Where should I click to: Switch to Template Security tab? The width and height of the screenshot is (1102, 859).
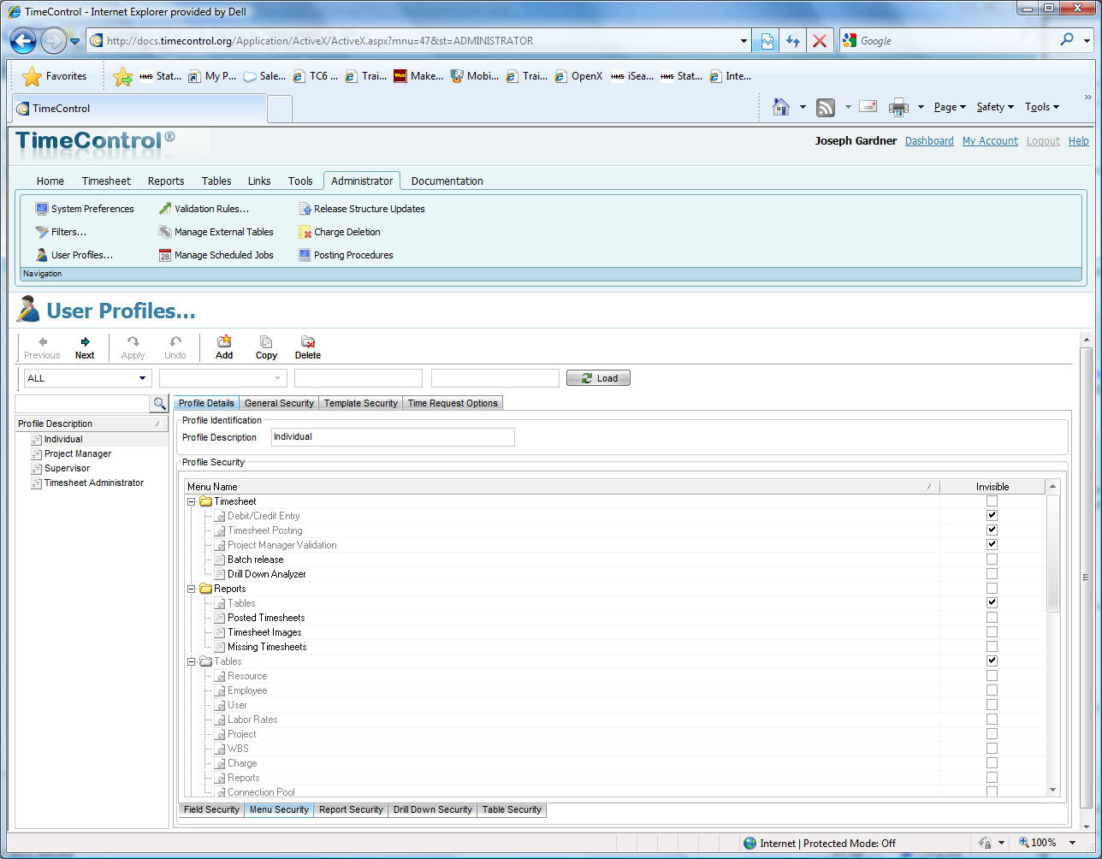pyautogui.click(x=360, y=403)
